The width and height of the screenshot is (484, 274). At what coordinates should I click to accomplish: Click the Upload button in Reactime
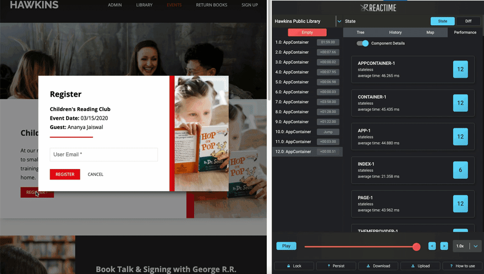pos(420,266)
